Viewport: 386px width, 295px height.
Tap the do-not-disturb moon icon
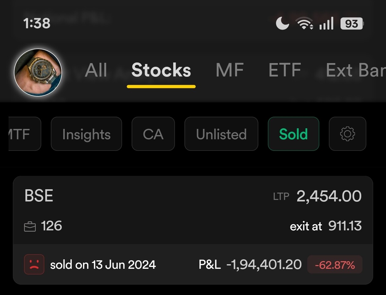(x=282, y=23)
